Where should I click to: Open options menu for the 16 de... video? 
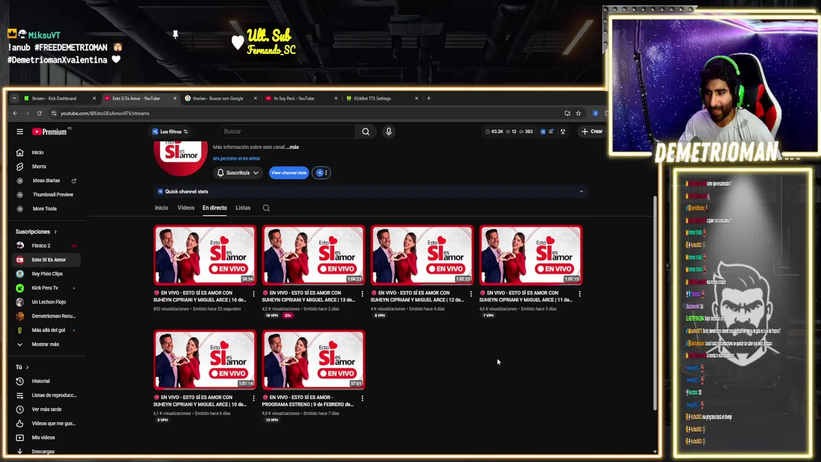click(253, 294)
